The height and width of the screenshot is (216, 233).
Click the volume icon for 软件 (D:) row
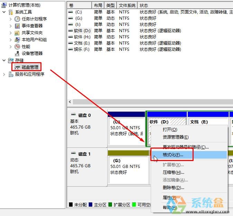click(x=71, y=31)
